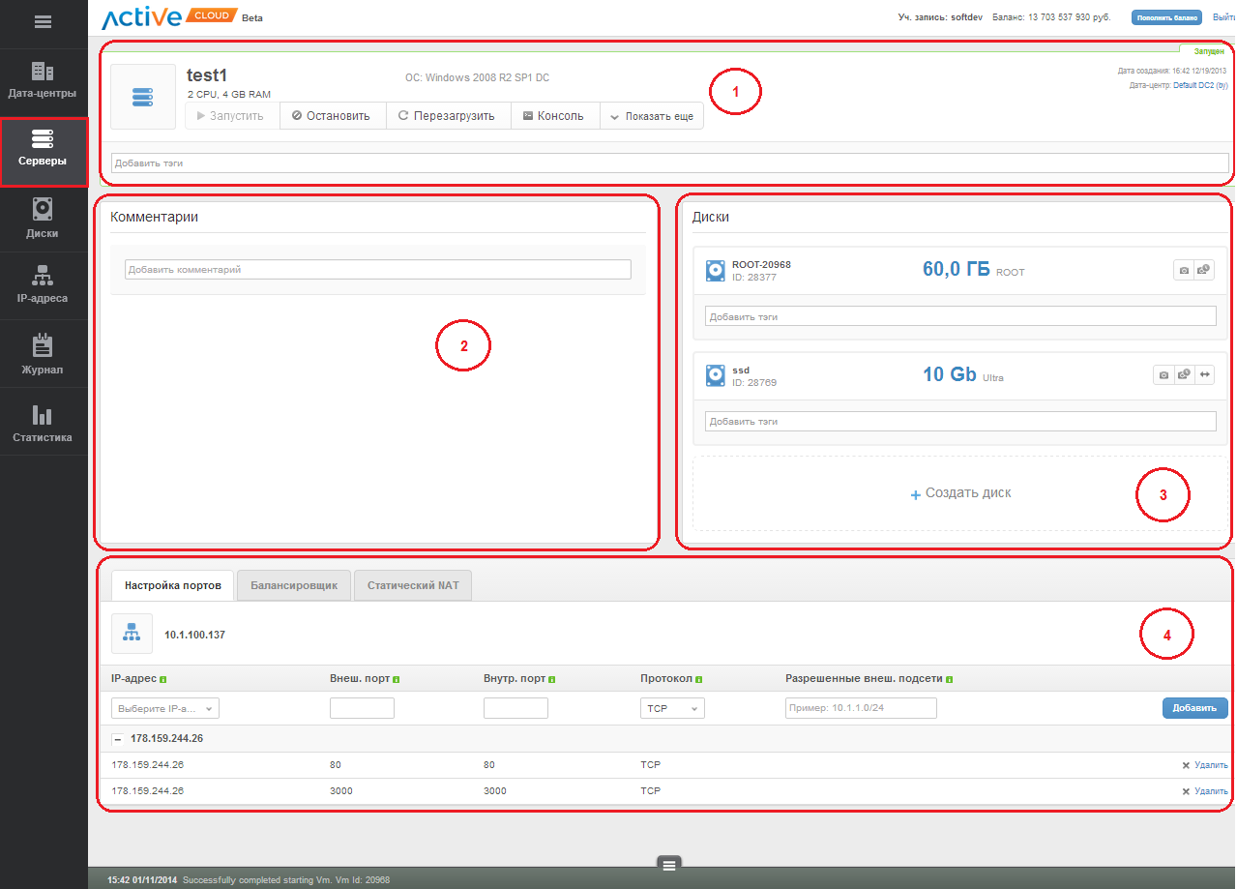This screenshot has width=1237, height=889.
Task: Open the Выберите IP-адрес dropdown
Action: [165, 708]
